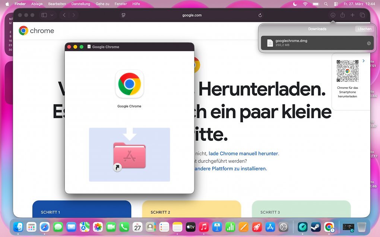Click the date and time in menu bar

[359, 4]
